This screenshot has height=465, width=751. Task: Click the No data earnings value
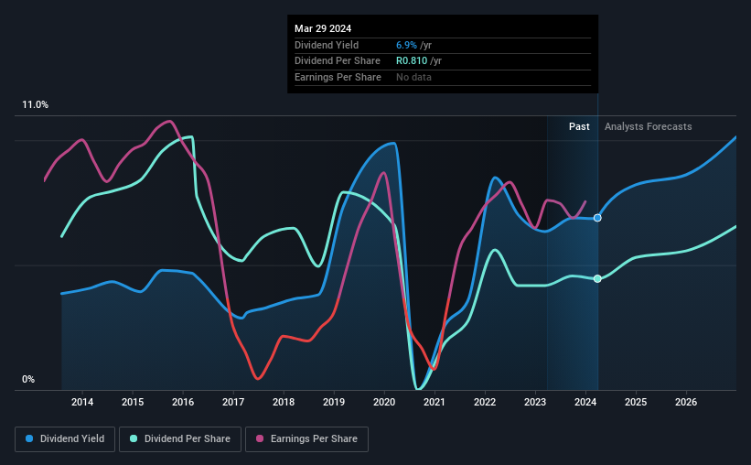click(x=413, y=77)
